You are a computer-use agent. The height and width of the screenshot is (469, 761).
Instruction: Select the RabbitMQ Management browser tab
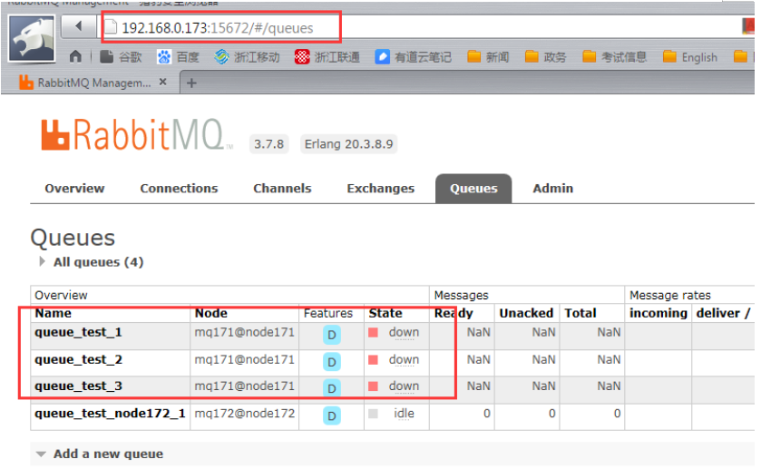[x=91, y=83]
